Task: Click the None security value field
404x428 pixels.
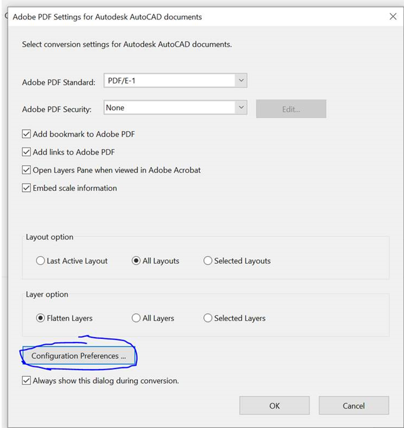Action: coord(169,108)
